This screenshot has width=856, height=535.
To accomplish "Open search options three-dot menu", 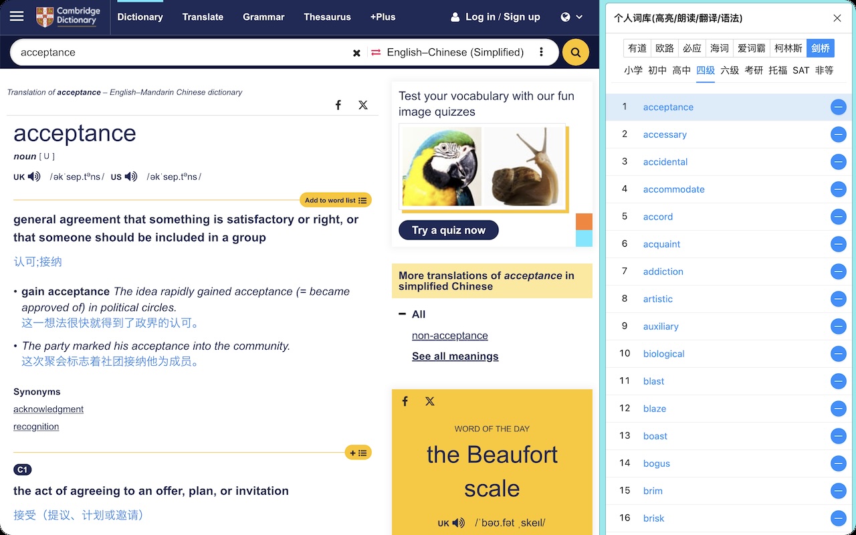I will point(541,52).
